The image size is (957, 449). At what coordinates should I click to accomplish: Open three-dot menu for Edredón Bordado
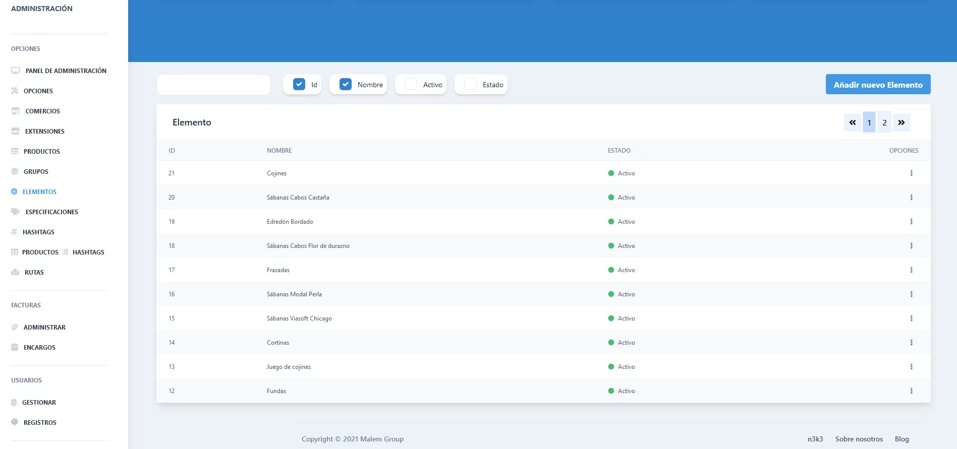[x=911, y=222]
